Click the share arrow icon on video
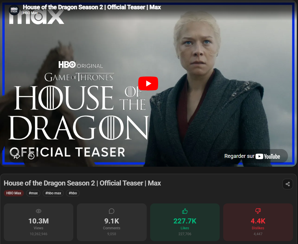 (x=17, y=156)
